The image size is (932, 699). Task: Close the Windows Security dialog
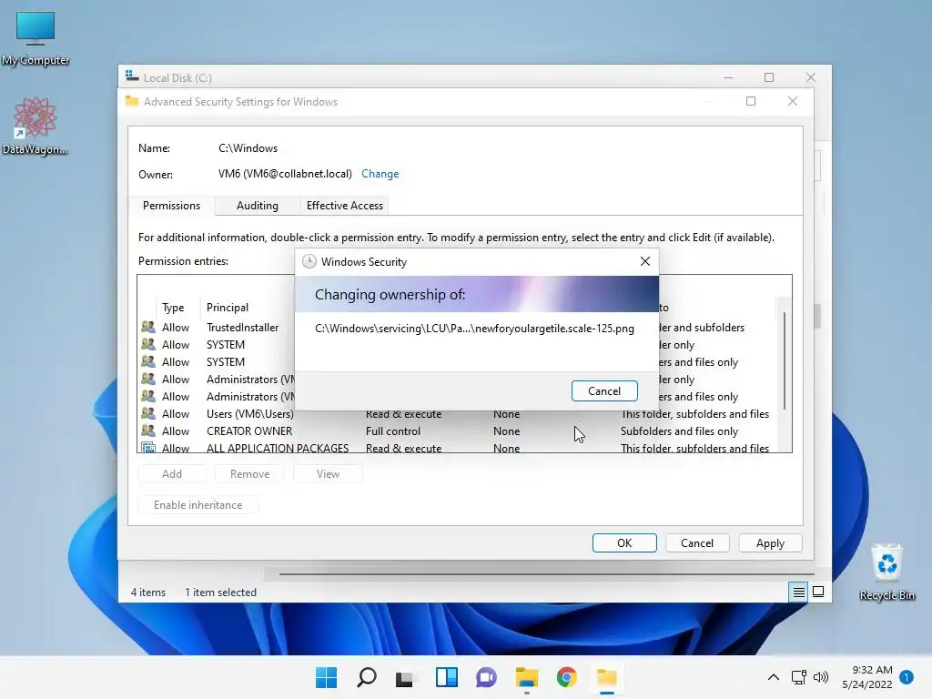[645, 261]
